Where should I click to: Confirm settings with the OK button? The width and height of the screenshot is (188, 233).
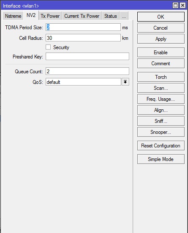click(161, 17)
